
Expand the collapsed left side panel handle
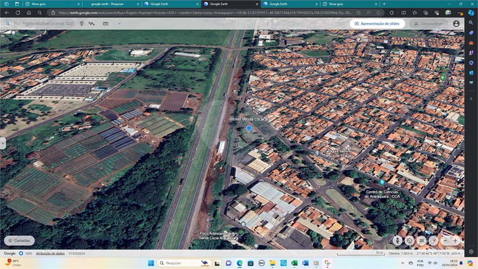click(x=2, y=143)
